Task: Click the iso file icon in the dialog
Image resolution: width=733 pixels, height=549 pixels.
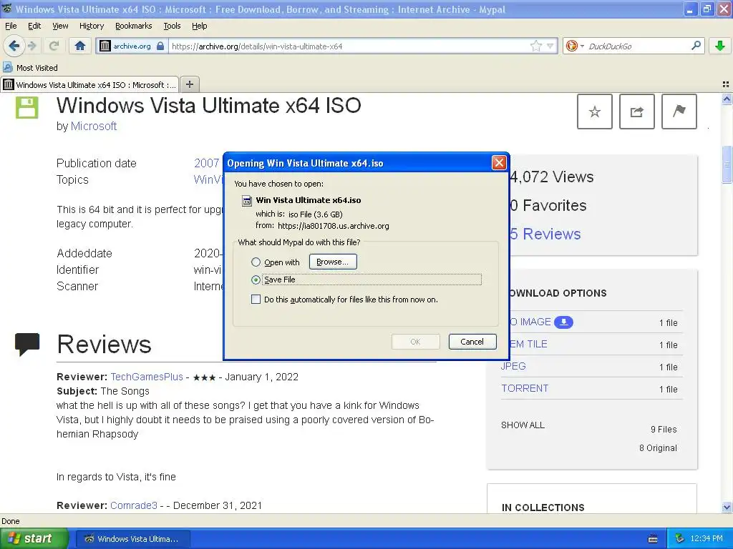Action: tap(246, 201)
